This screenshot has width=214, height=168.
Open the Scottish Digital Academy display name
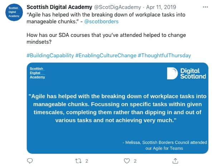(x=59, y=7)
